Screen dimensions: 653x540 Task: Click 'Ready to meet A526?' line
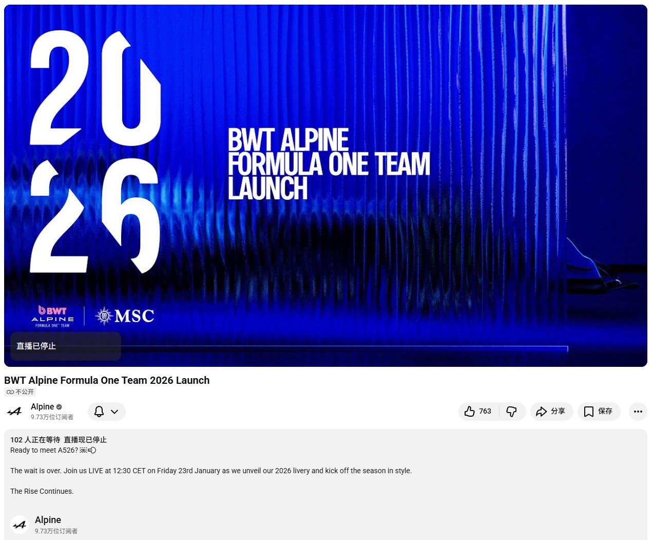(x=53, y=450)
